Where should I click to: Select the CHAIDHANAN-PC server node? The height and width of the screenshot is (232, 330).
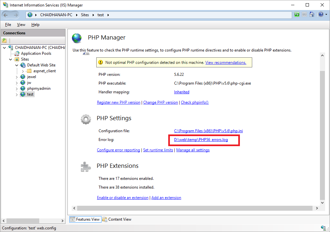40,48
